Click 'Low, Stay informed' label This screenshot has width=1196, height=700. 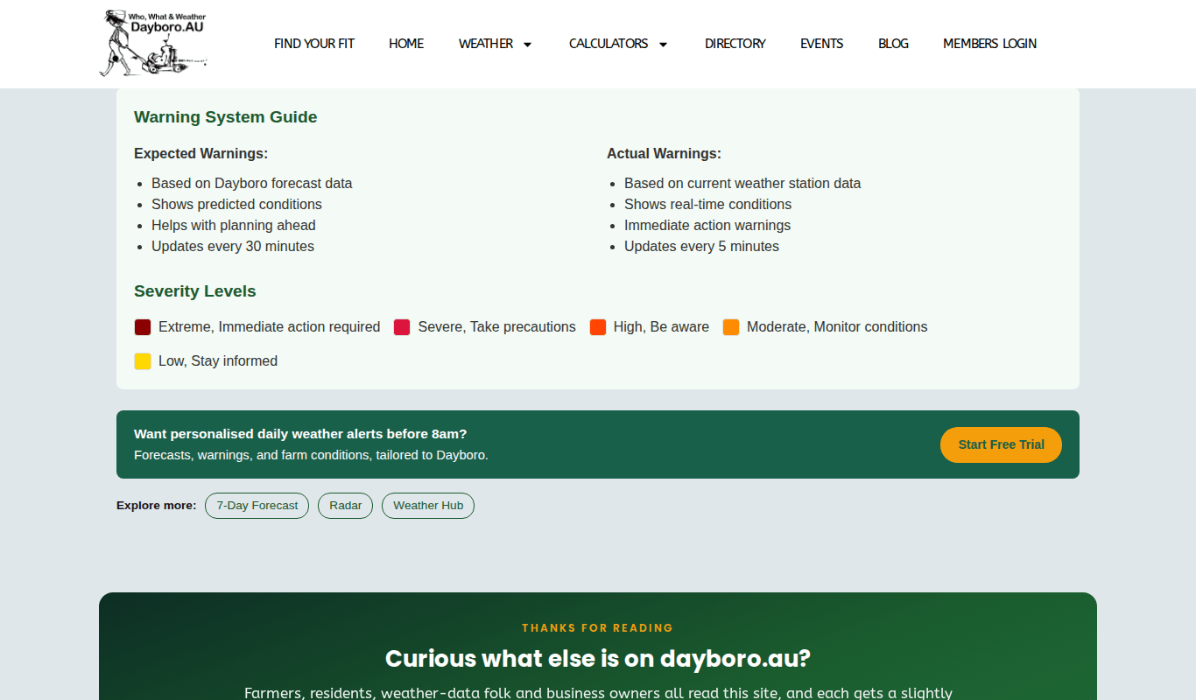click(218, 361)
